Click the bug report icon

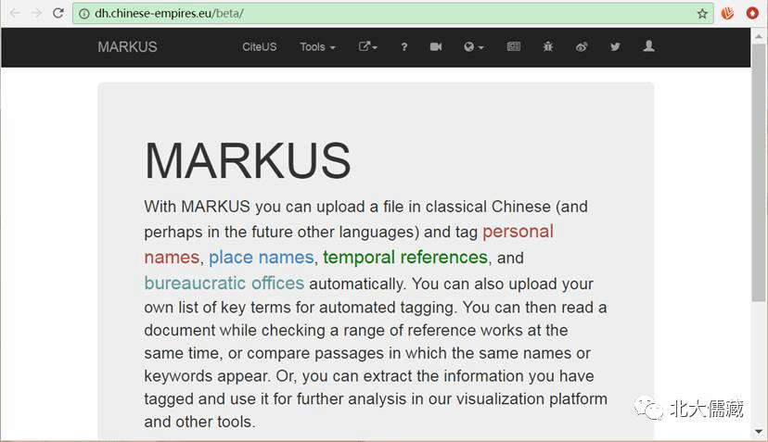coord(548,47)
